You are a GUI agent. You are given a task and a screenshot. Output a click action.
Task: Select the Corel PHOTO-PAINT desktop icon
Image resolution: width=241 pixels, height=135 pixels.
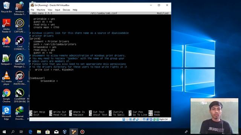(x=20, y=78)
